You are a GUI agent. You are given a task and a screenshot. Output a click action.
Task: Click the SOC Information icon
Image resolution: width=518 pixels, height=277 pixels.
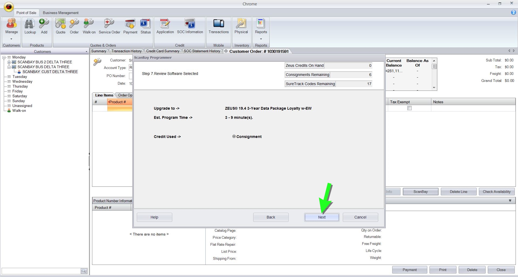click(190, 24)
